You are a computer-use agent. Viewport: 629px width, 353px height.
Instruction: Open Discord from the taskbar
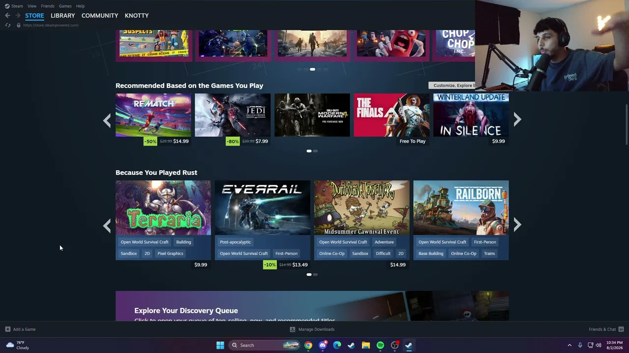[322, 345]
